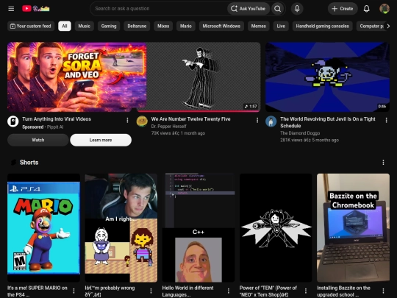The image size is (397, 298).
Task: Click the Create button
Action: tap(343, 9)
